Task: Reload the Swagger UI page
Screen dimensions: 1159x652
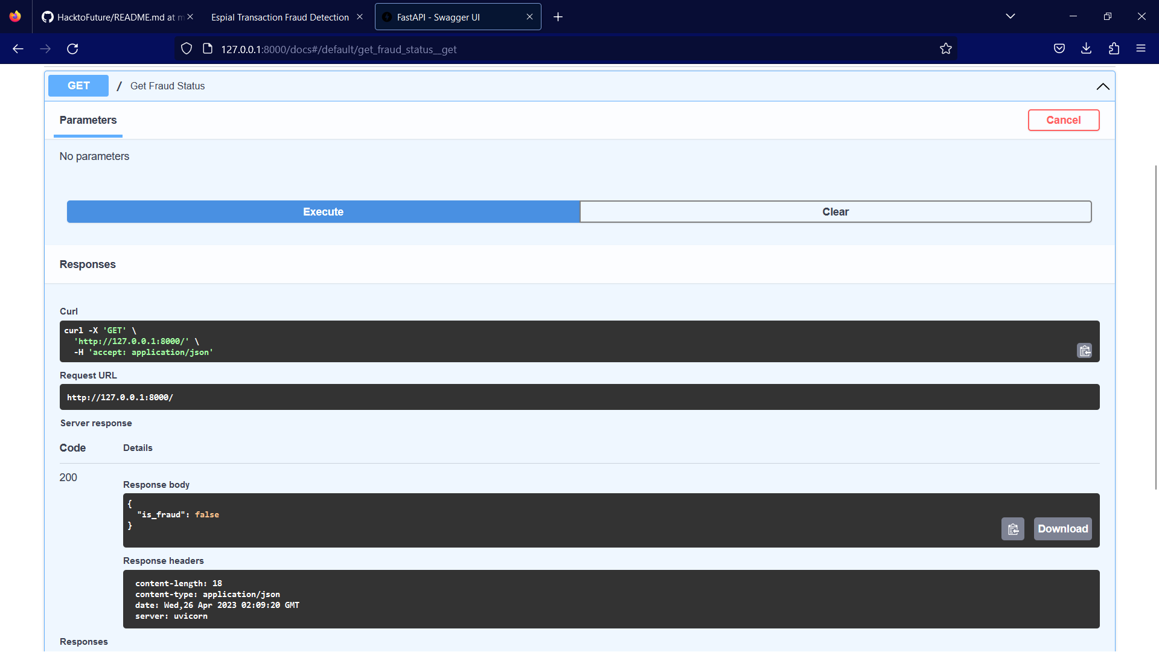Action: [72, 49]
